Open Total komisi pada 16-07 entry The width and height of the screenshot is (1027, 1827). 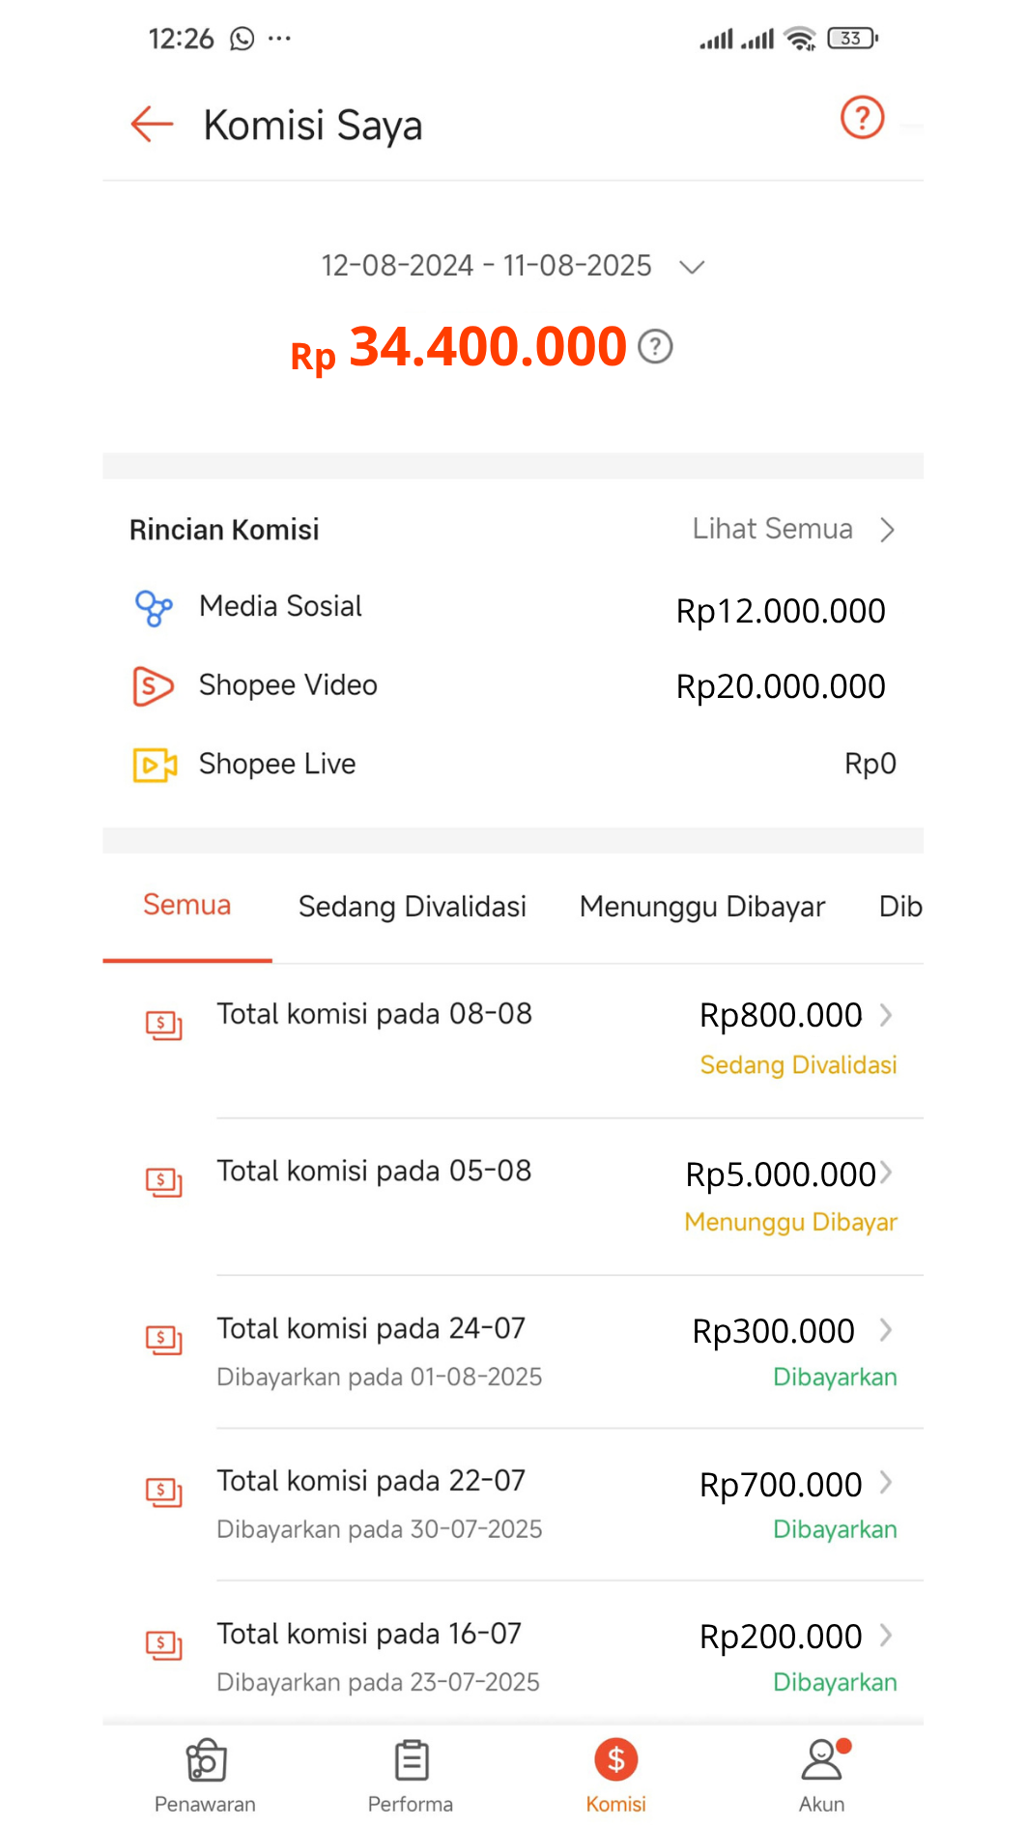point(369,1635)
